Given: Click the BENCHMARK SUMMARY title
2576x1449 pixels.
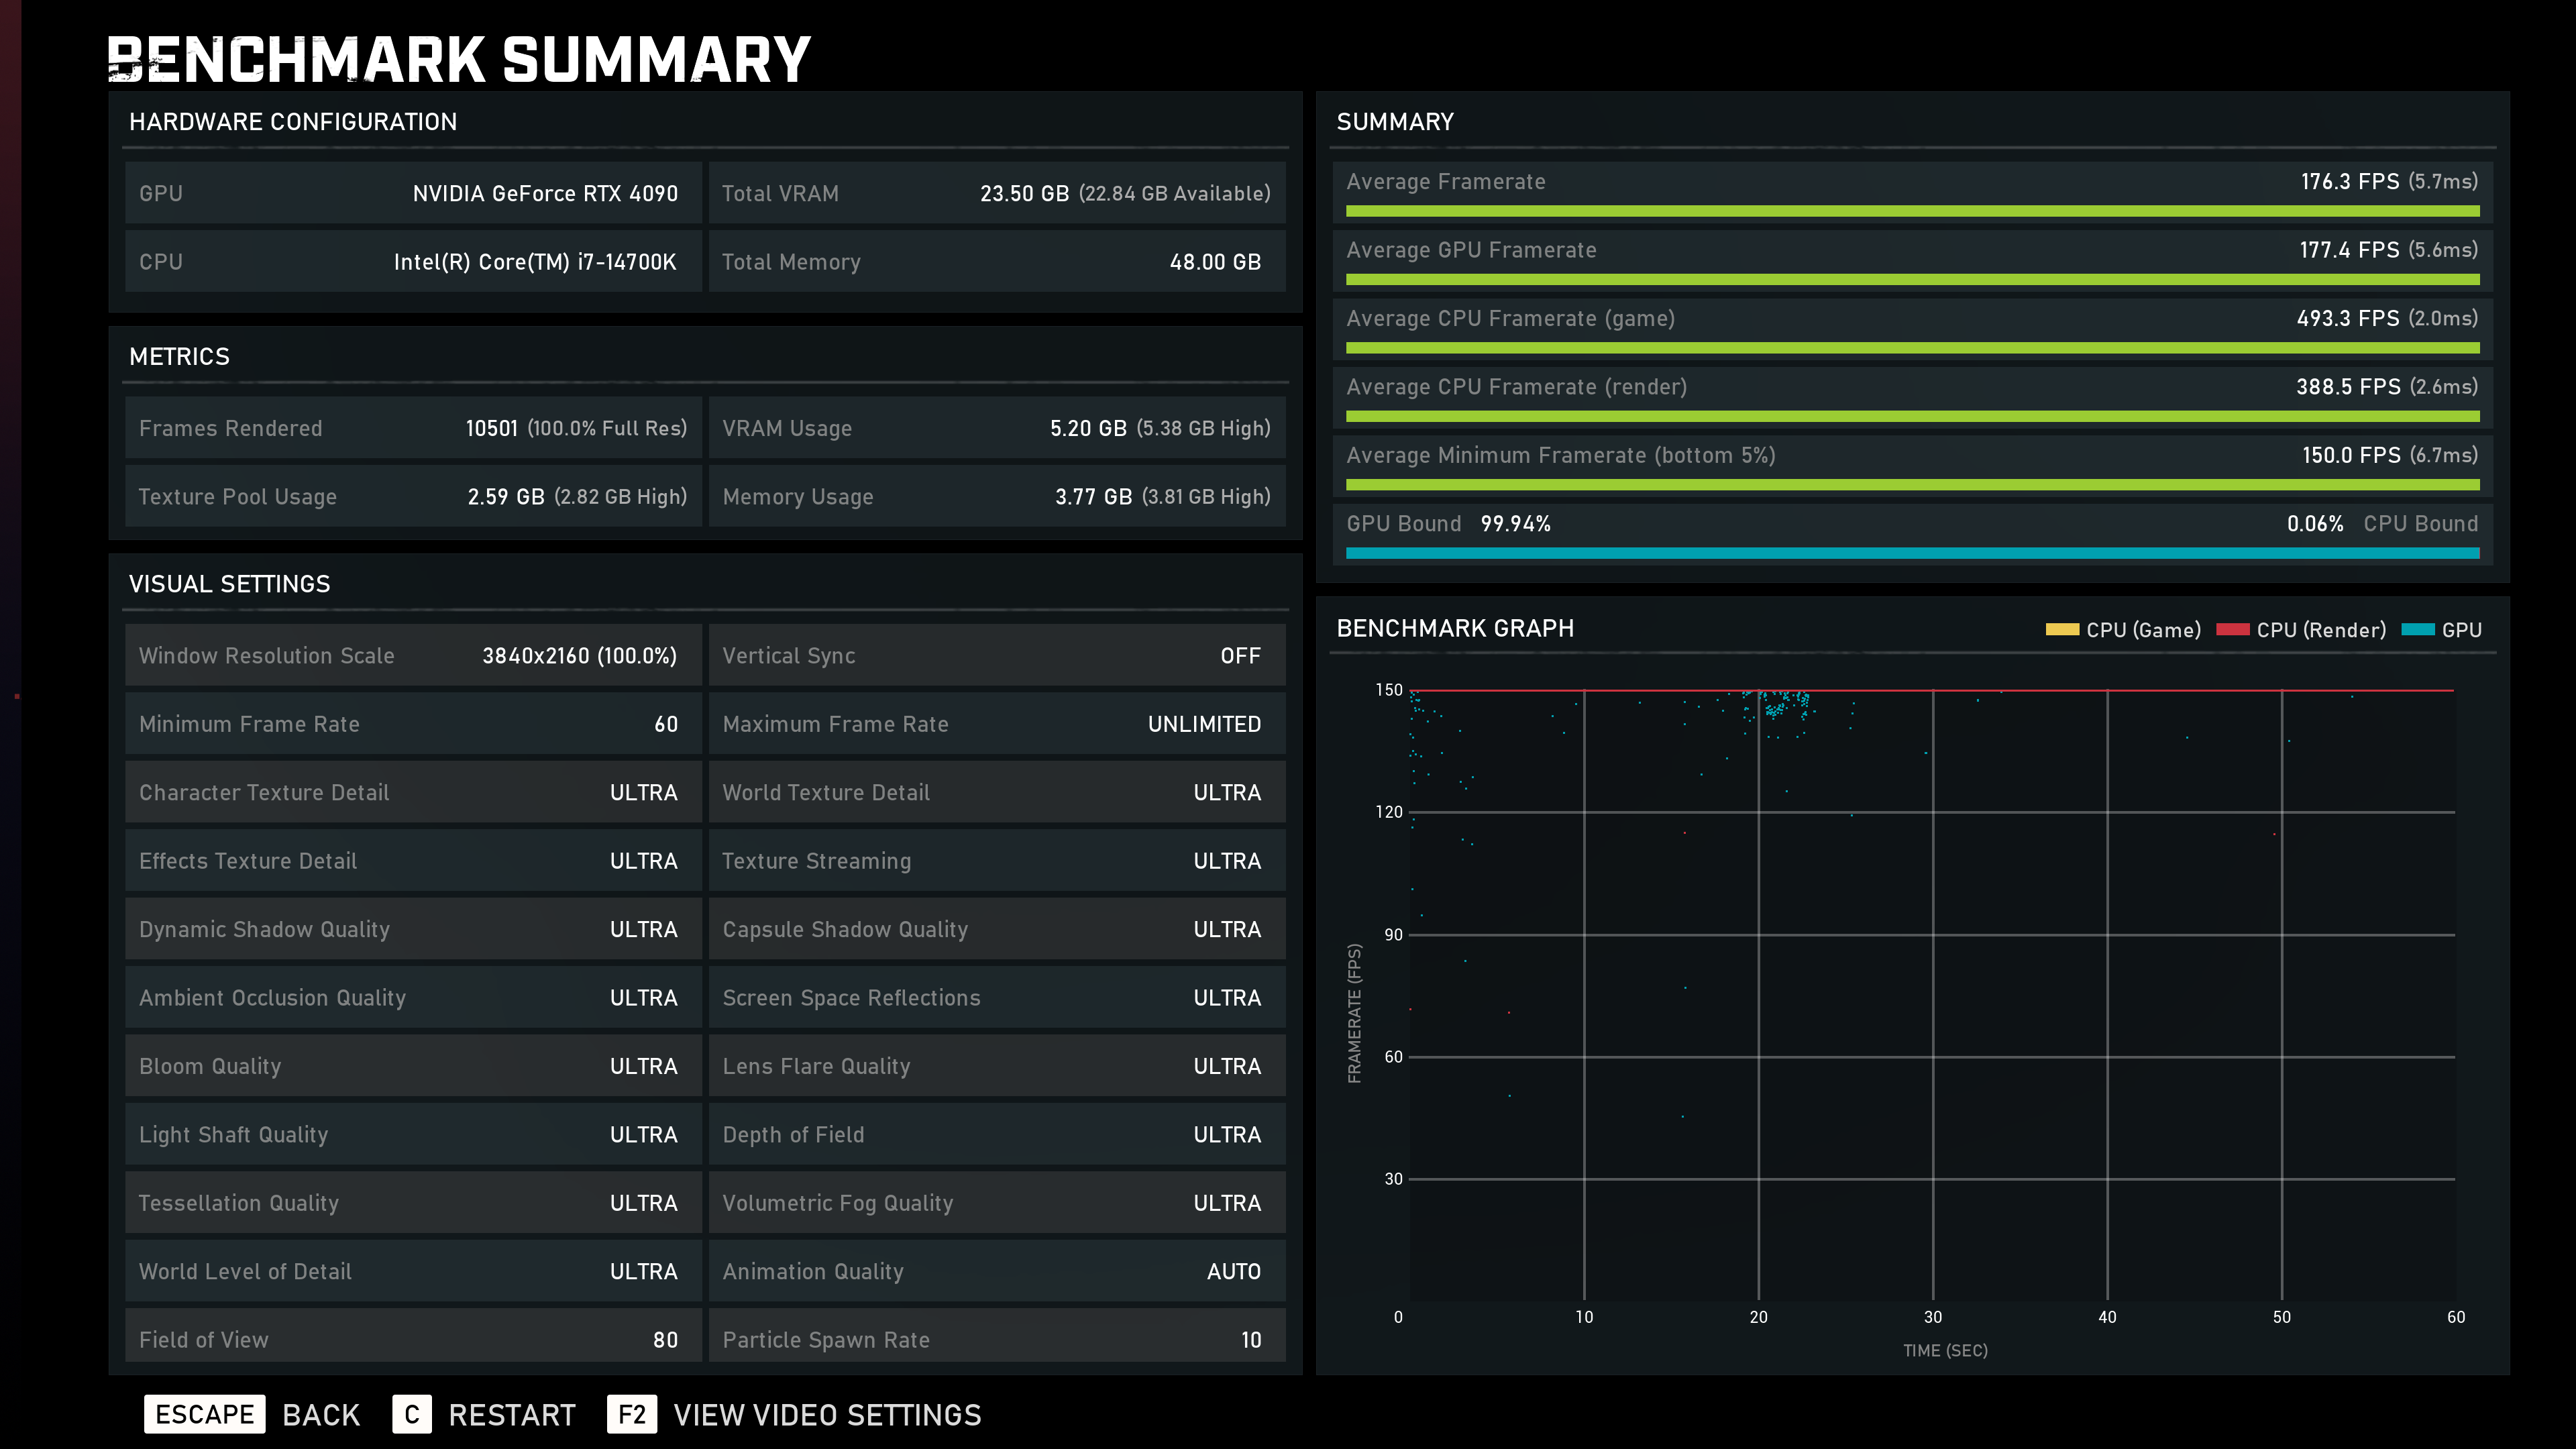Looking at the screenshot, I should tap(459, 60).
